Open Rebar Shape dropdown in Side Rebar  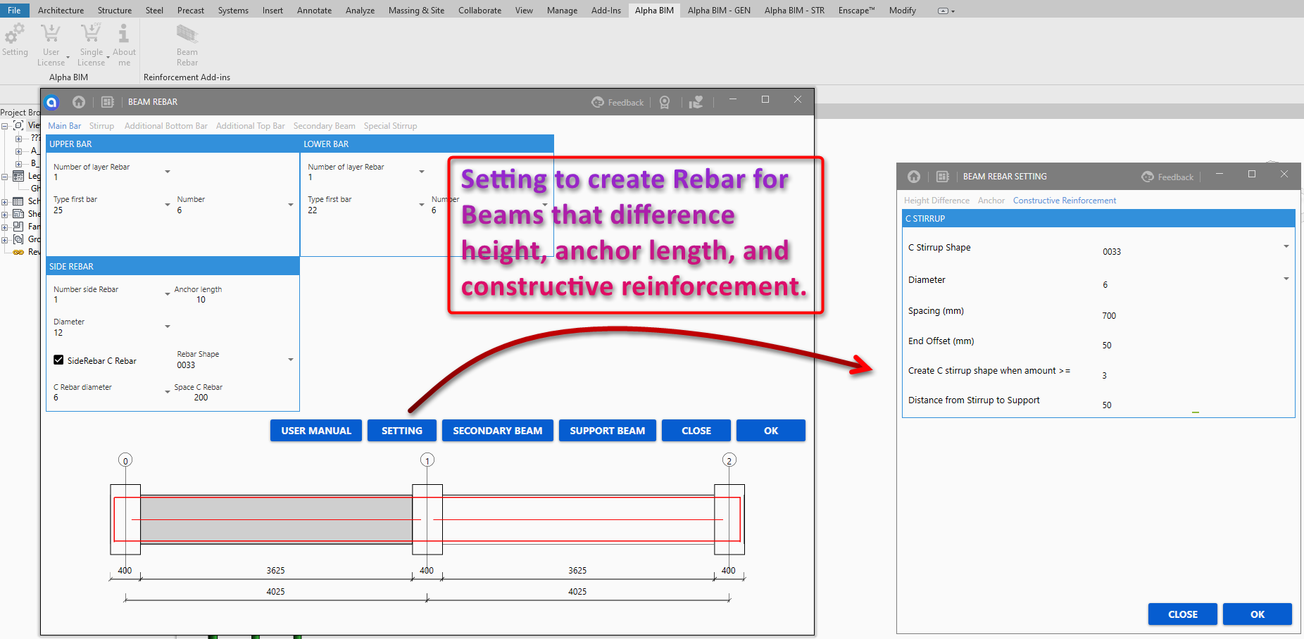click(x=291, y=360)
